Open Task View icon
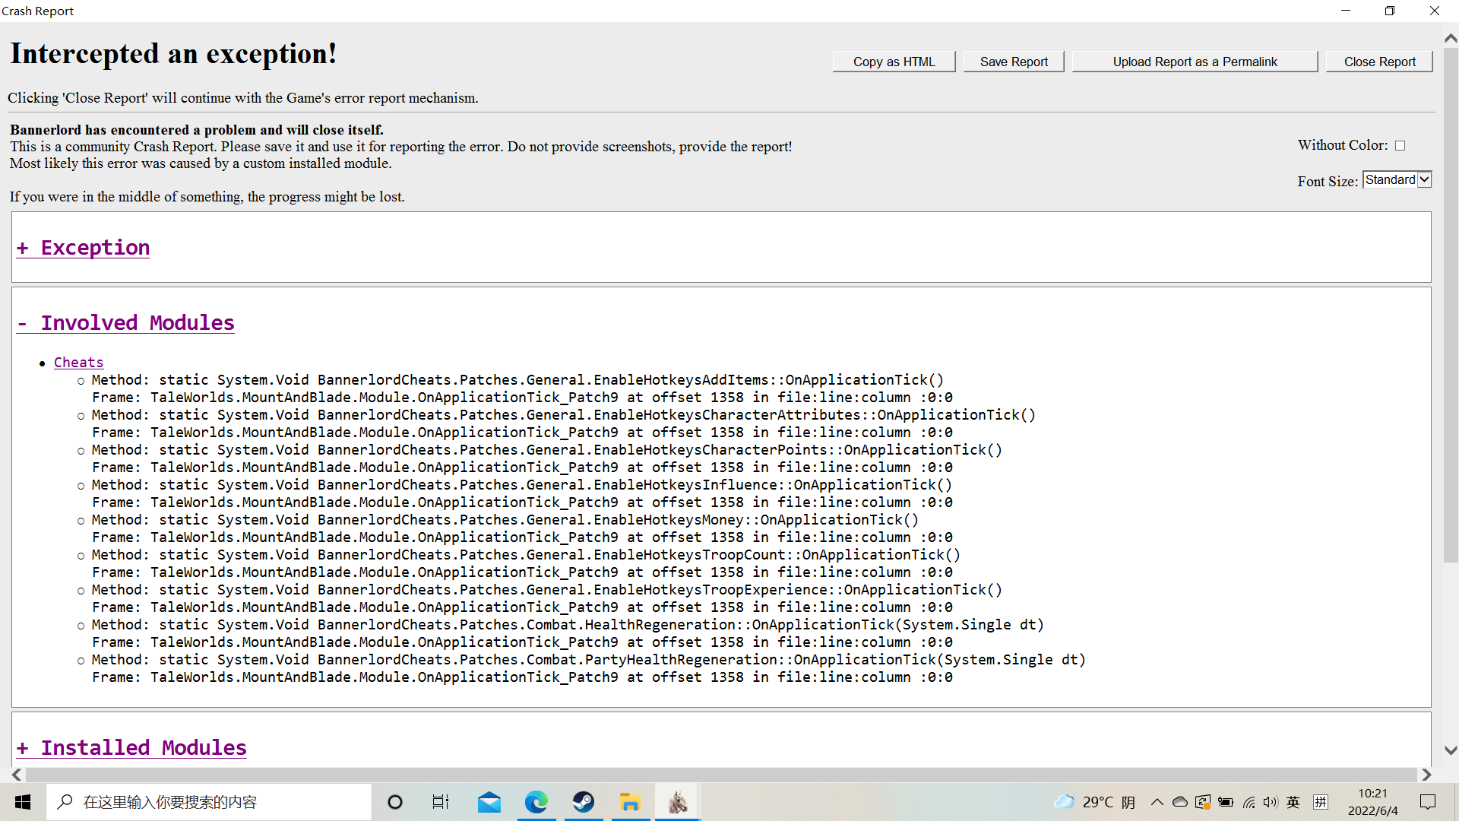This screenshot has height=821, width=1459. [x=441, y=802]
